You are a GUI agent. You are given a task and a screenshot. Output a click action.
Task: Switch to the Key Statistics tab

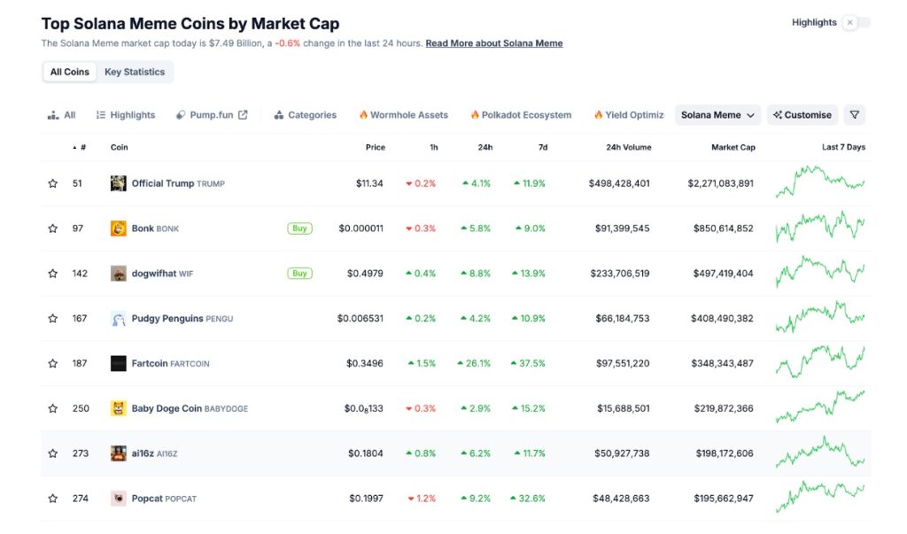click(x=135, y=72)
